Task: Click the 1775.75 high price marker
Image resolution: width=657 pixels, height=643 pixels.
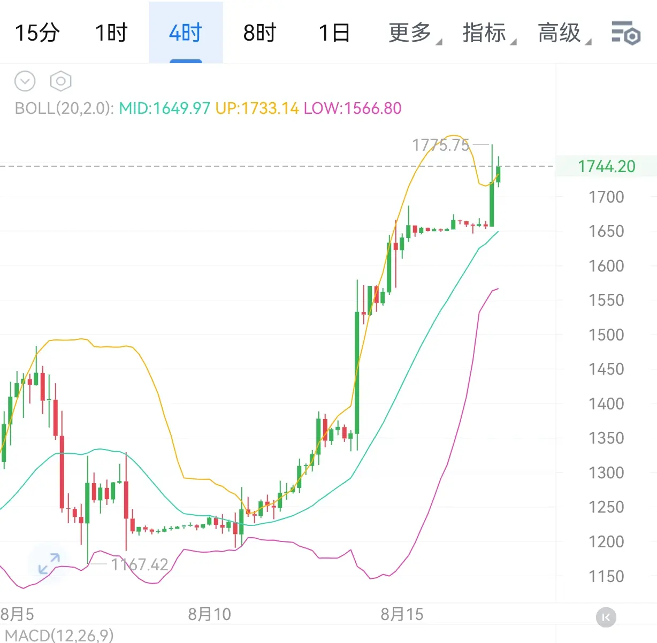Action: [440, 145]
